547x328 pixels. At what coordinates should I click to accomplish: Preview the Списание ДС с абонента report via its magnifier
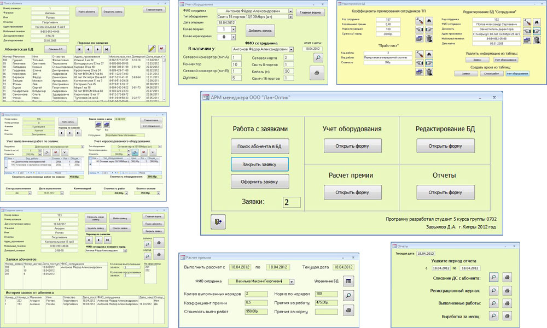pyautogui.click(x=493, y=278)
